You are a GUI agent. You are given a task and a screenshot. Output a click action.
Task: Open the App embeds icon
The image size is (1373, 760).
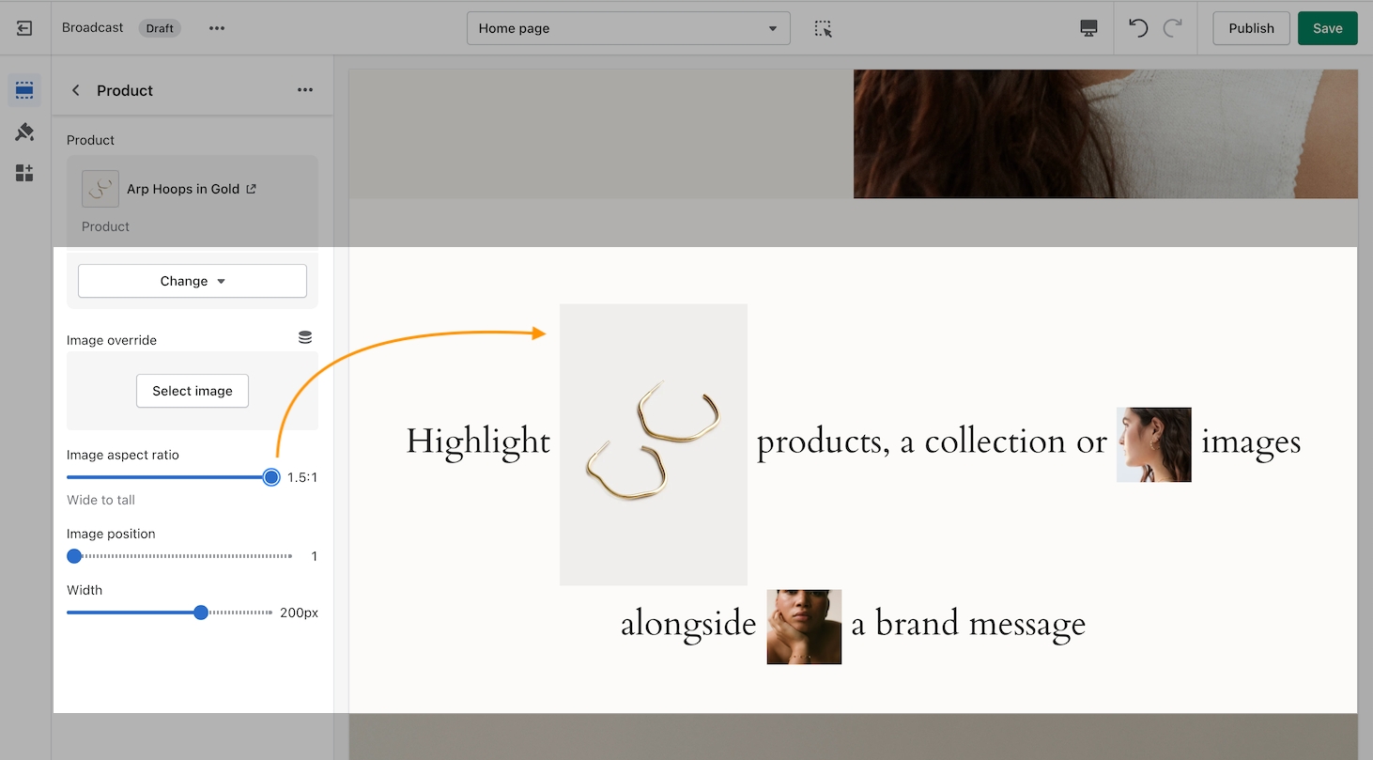24,173
